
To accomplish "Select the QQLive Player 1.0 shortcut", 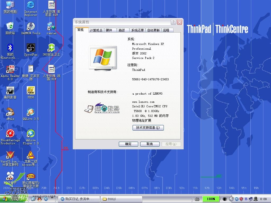I will click(31, 137).
